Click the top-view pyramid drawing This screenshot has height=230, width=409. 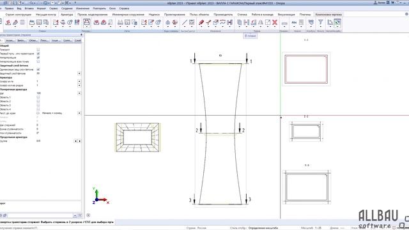point(137,137)
